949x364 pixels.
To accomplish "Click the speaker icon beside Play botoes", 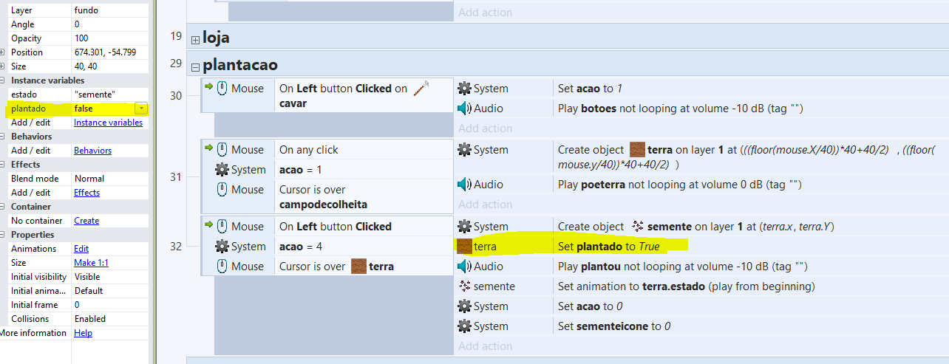I will point(464,109).
